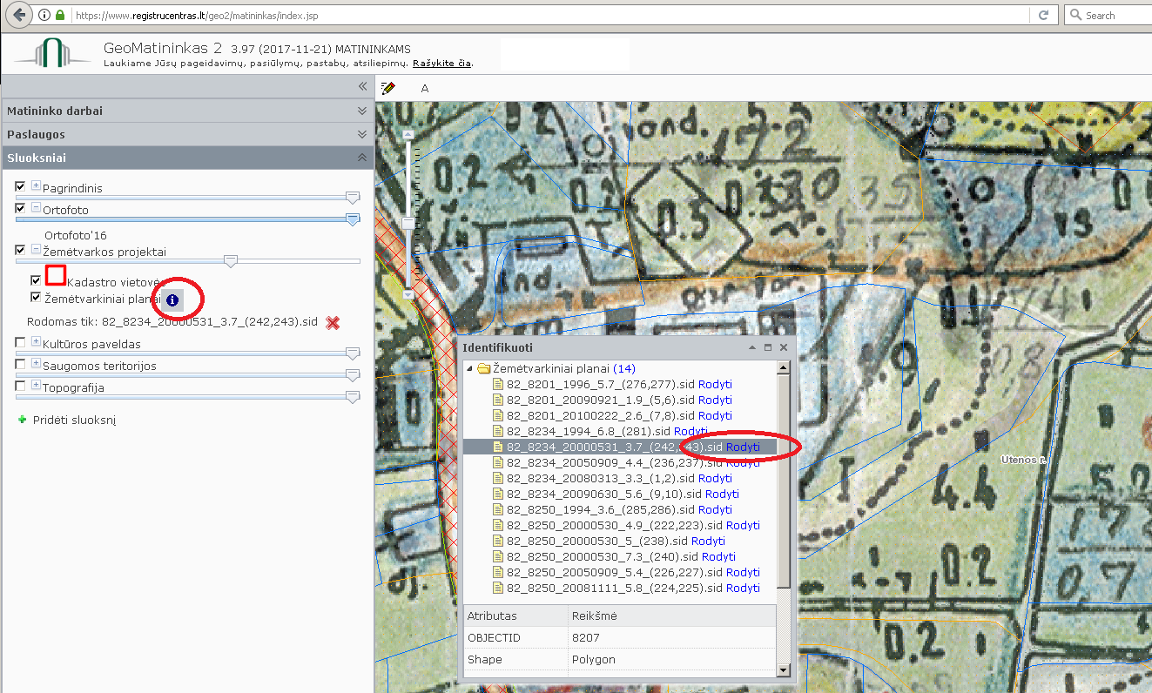1152x693 pixels.
Task: Collapse the Ortofoto layer group
Action: click(x=36, y=208)
